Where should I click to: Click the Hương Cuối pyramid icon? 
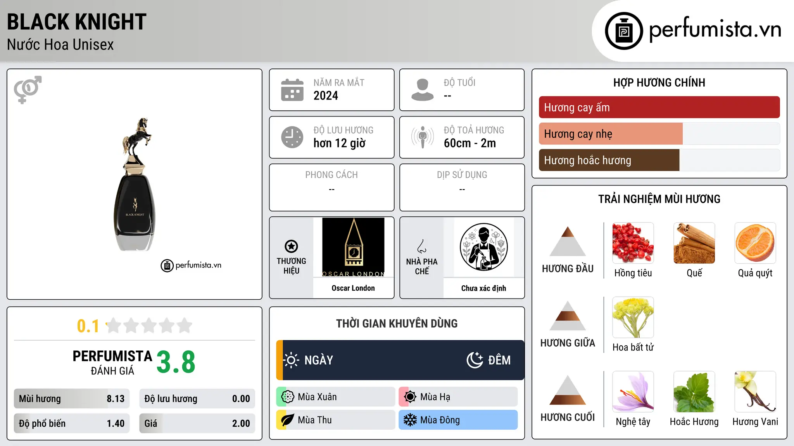[x=568, y=390]
